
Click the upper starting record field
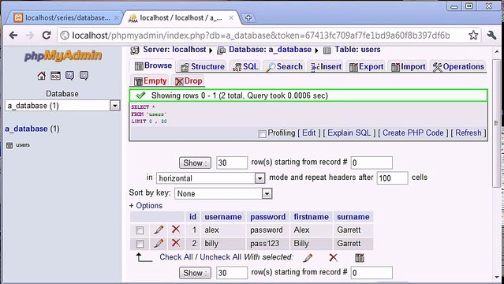point(371,163)
